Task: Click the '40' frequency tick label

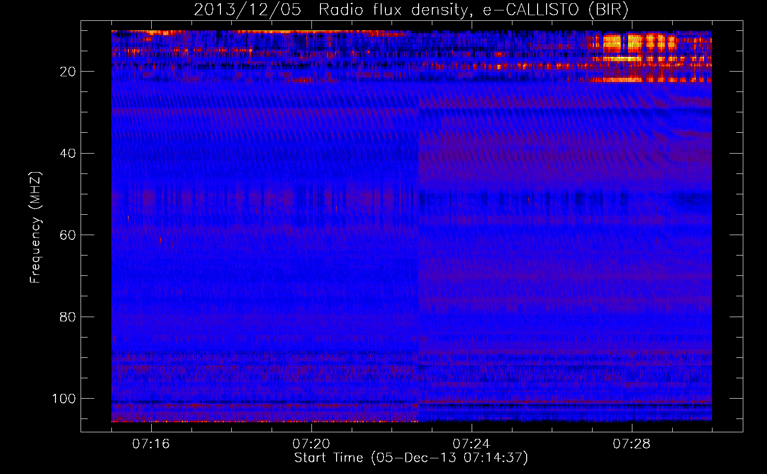Action: pos(68,153)
